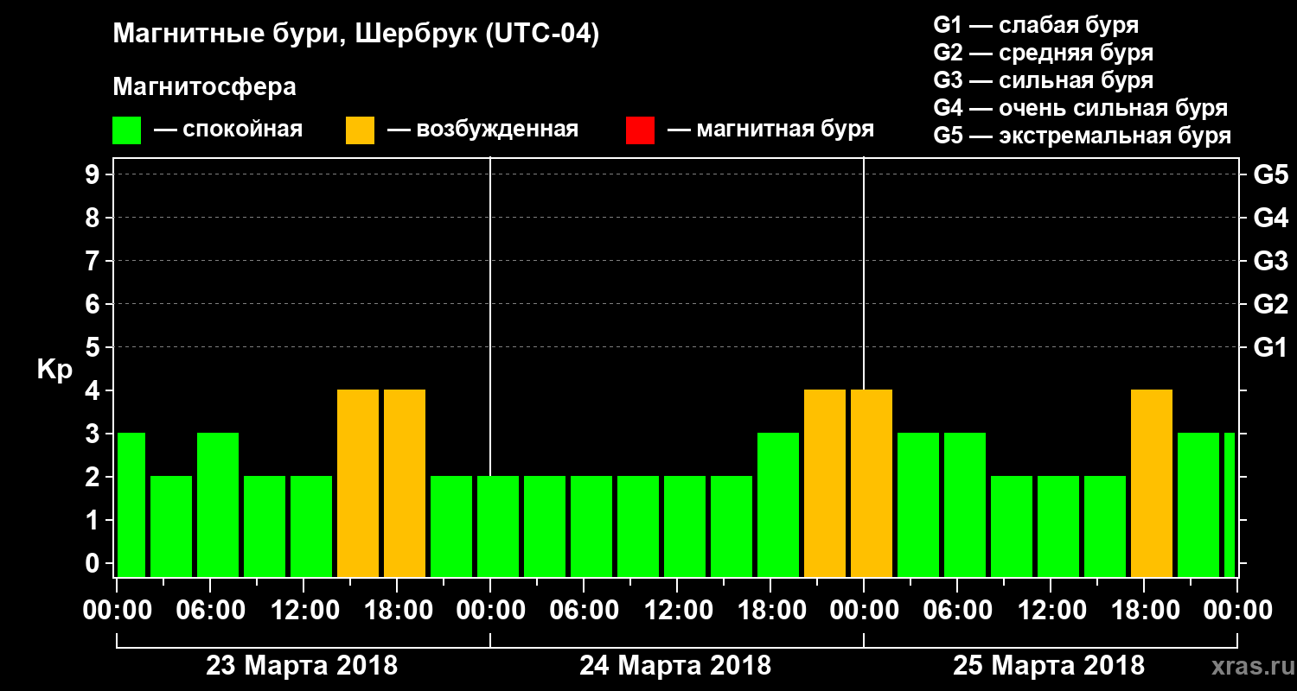Screen dimensions: 1297x691
Task: Click the 'G2 — средняя буря' legend line
Action: [1043, 53]
